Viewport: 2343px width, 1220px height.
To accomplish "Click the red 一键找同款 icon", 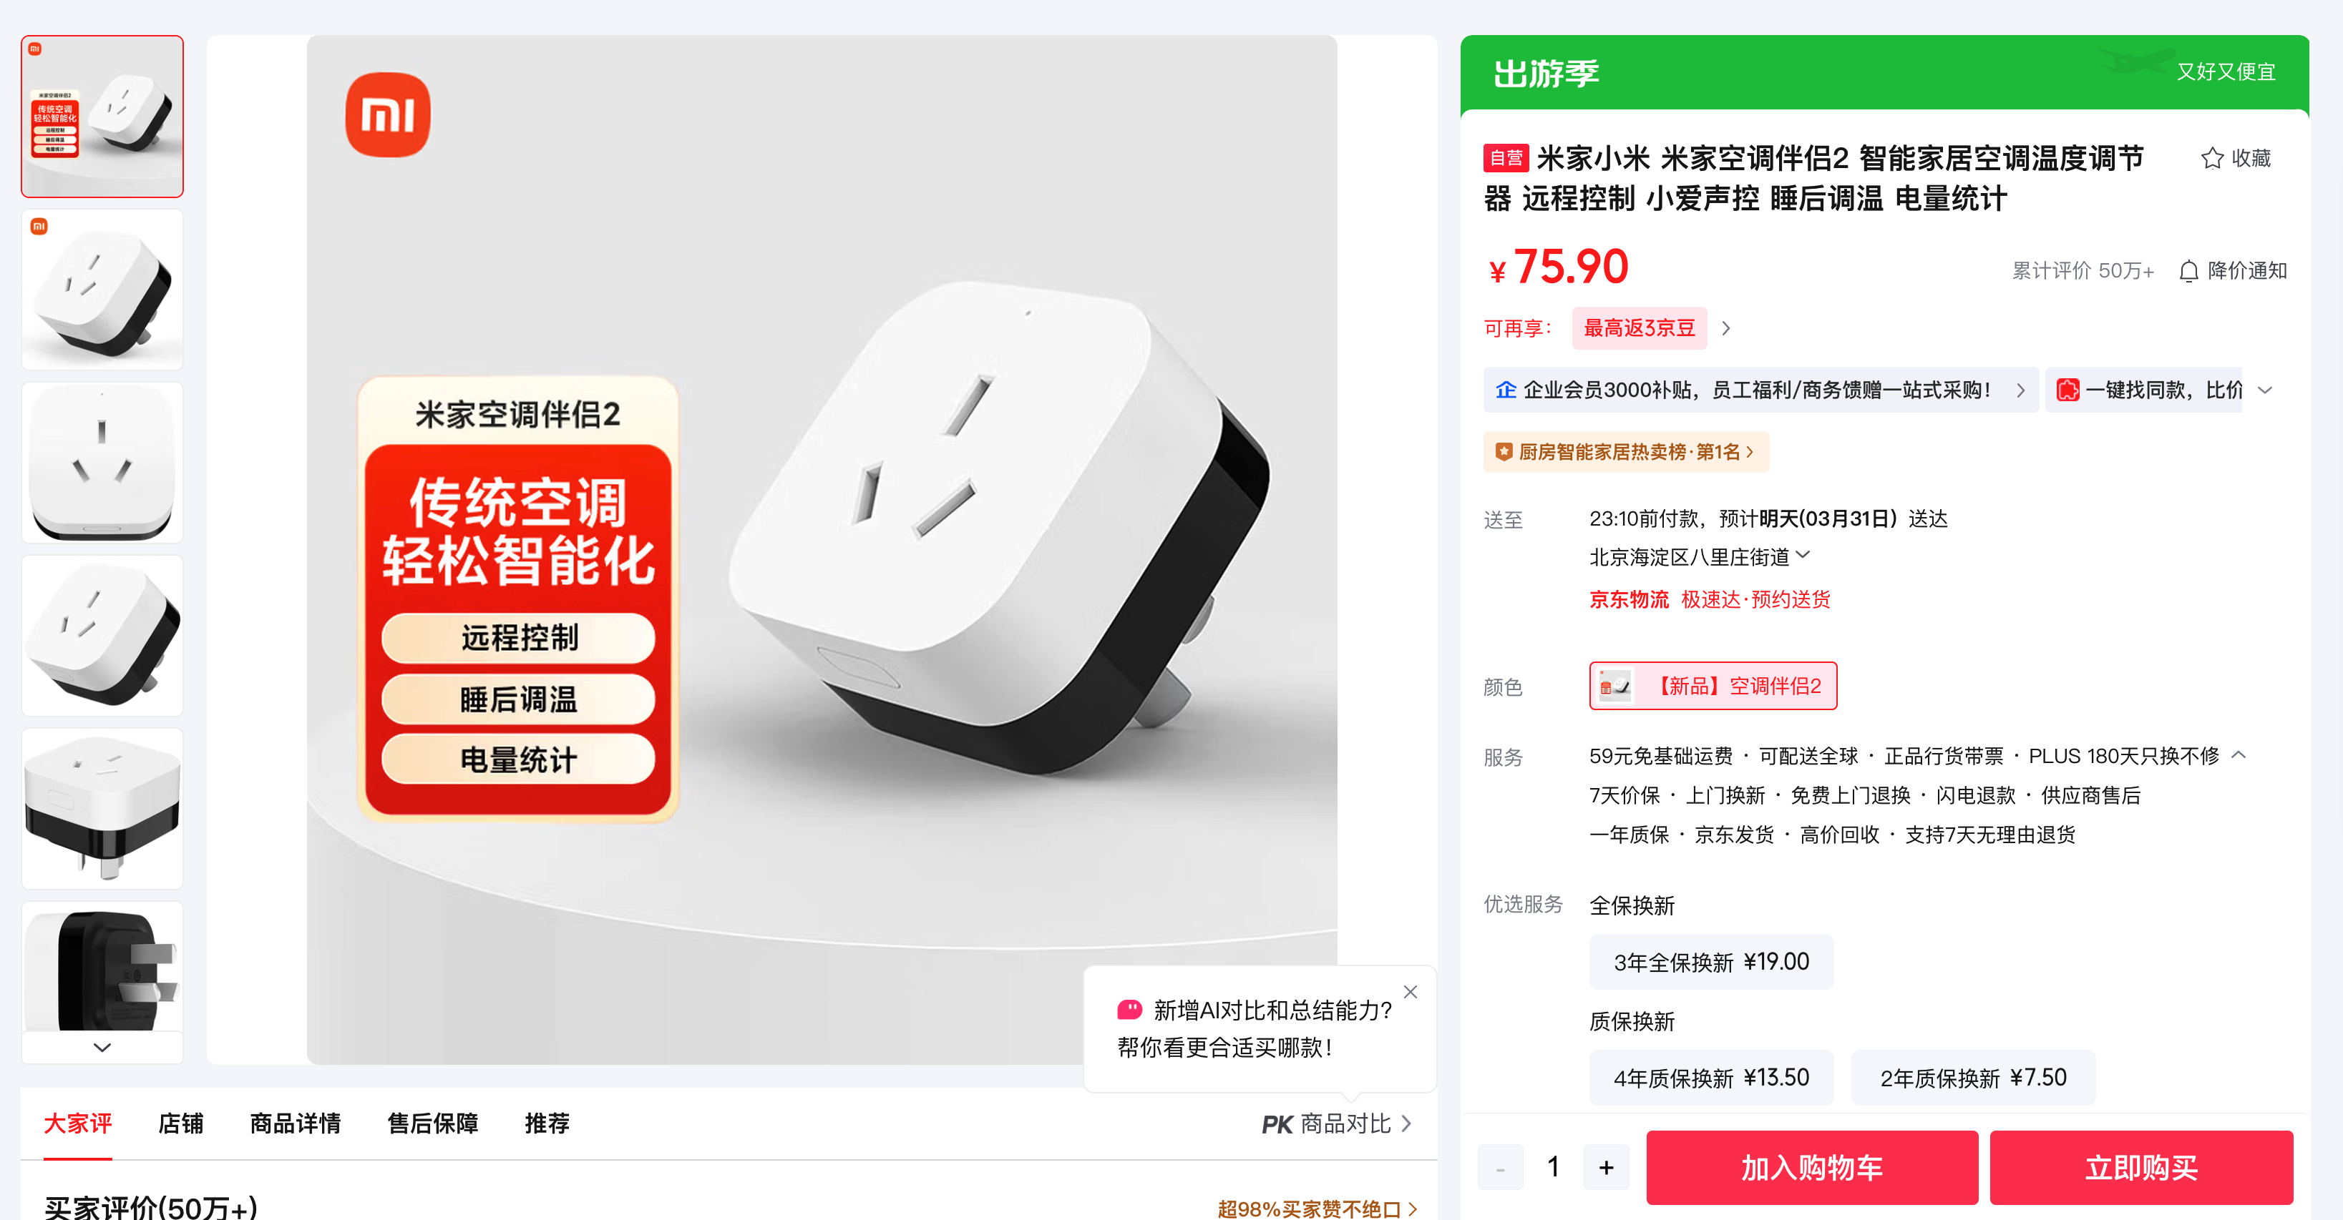I will (x=2067, y=390).
